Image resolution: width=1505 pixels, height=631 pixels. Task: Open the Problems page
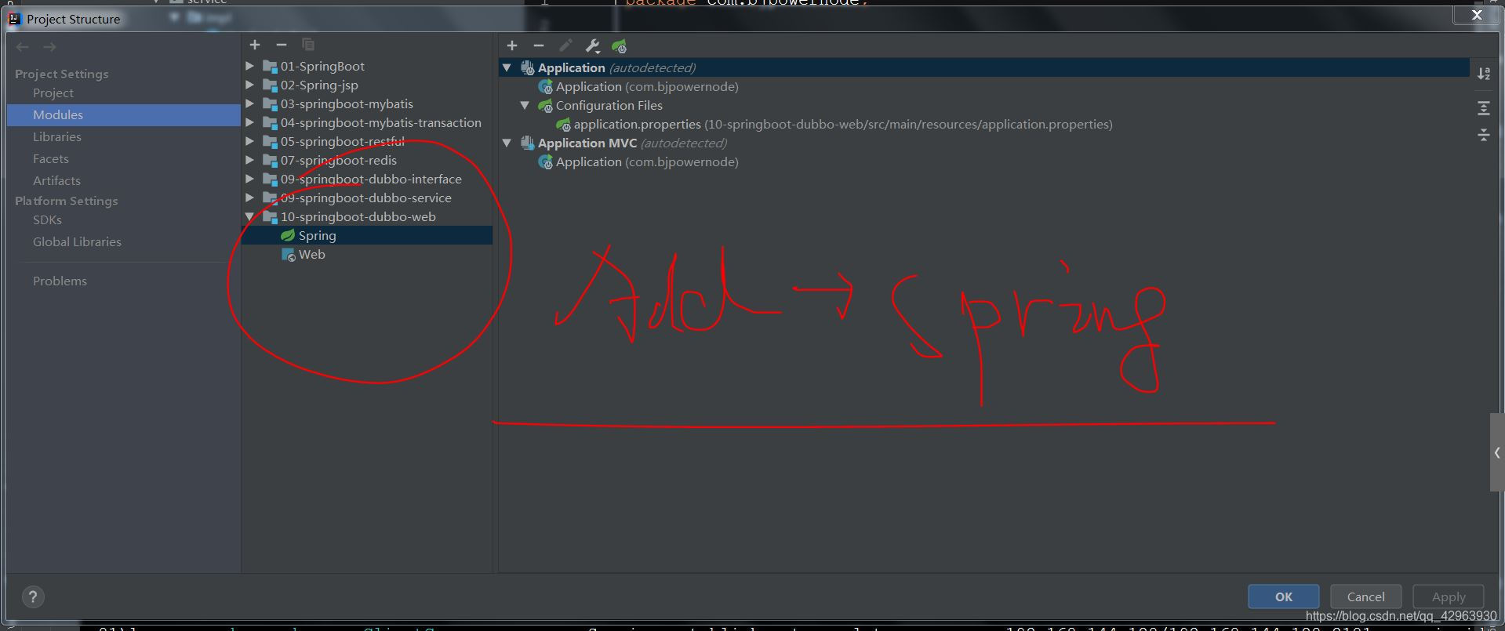click(x=60, y=281)
